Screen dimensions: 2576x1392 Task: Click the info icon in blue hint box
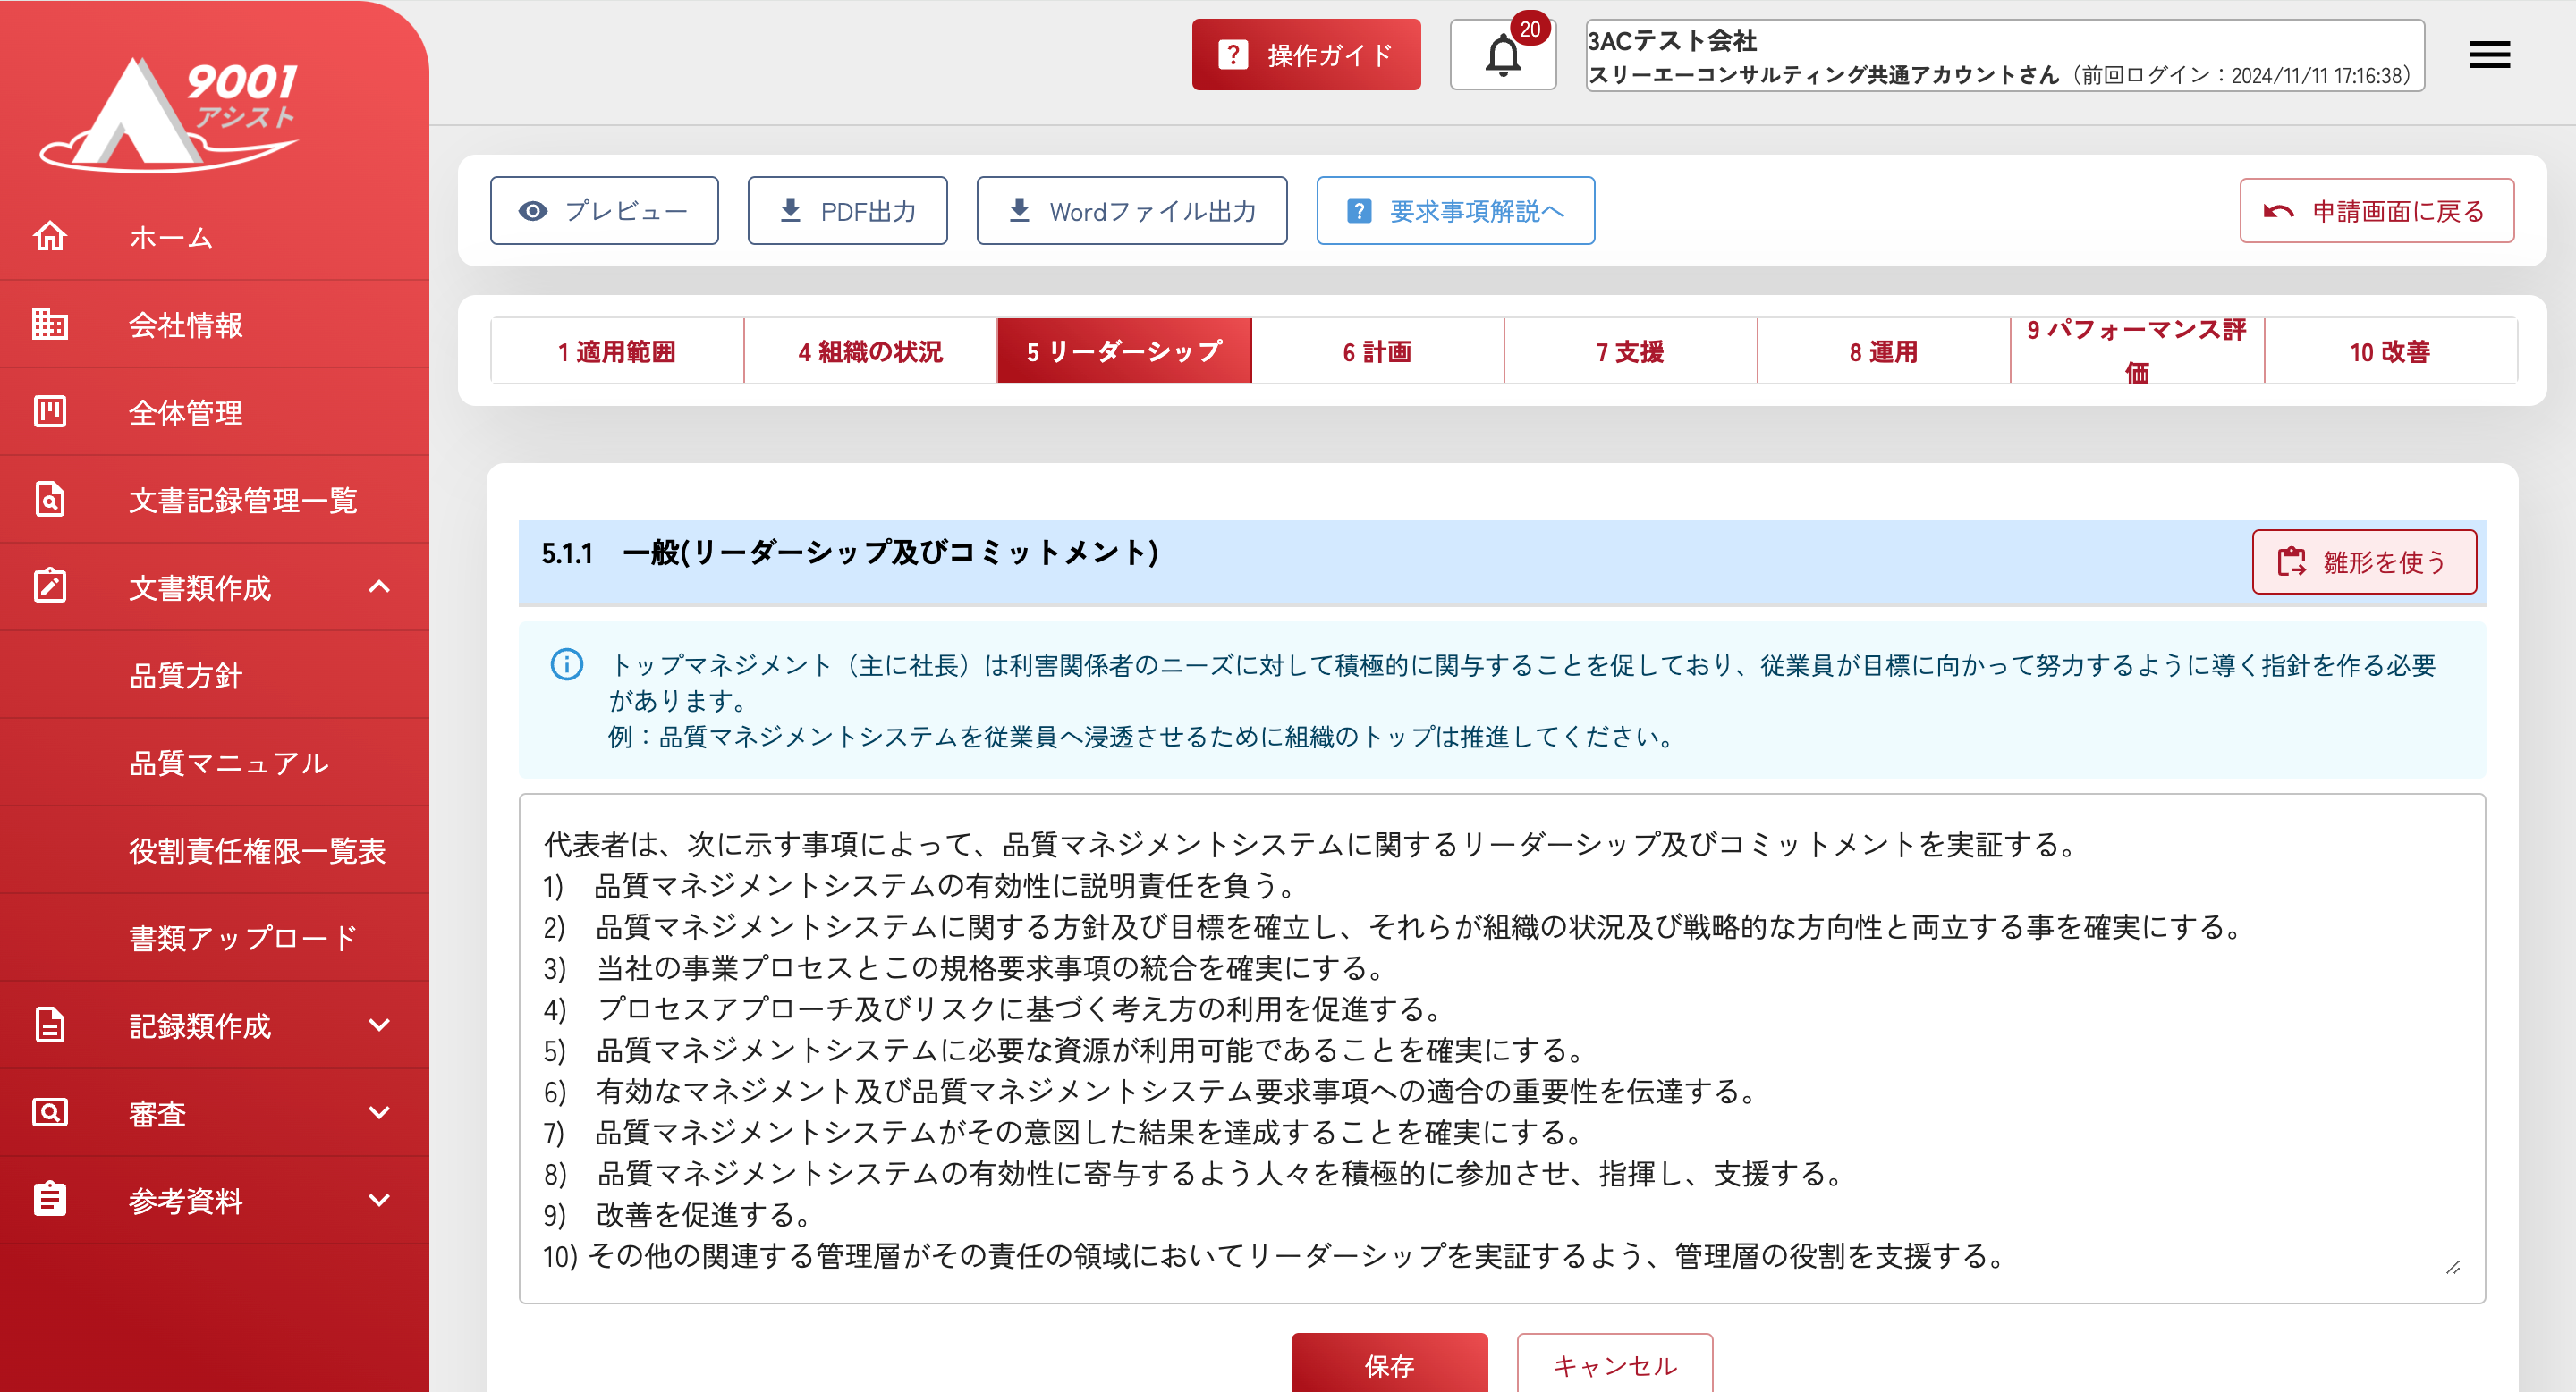(x=567, y=664)
